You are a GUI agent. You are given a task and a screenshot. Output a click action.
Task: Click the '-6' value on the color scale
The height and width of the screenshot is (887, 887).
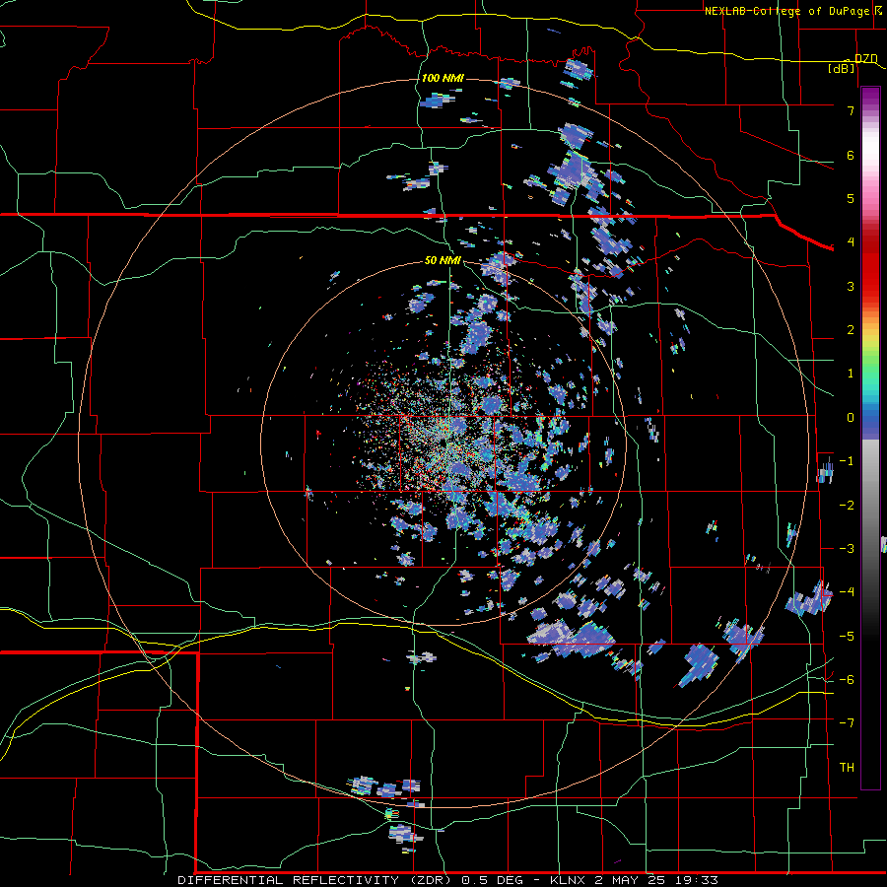tap(847, 680)
